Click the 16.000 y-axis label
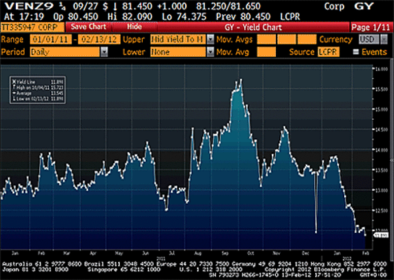The height and width of the screenshot is (280, 394). click(x=381, y=69)
